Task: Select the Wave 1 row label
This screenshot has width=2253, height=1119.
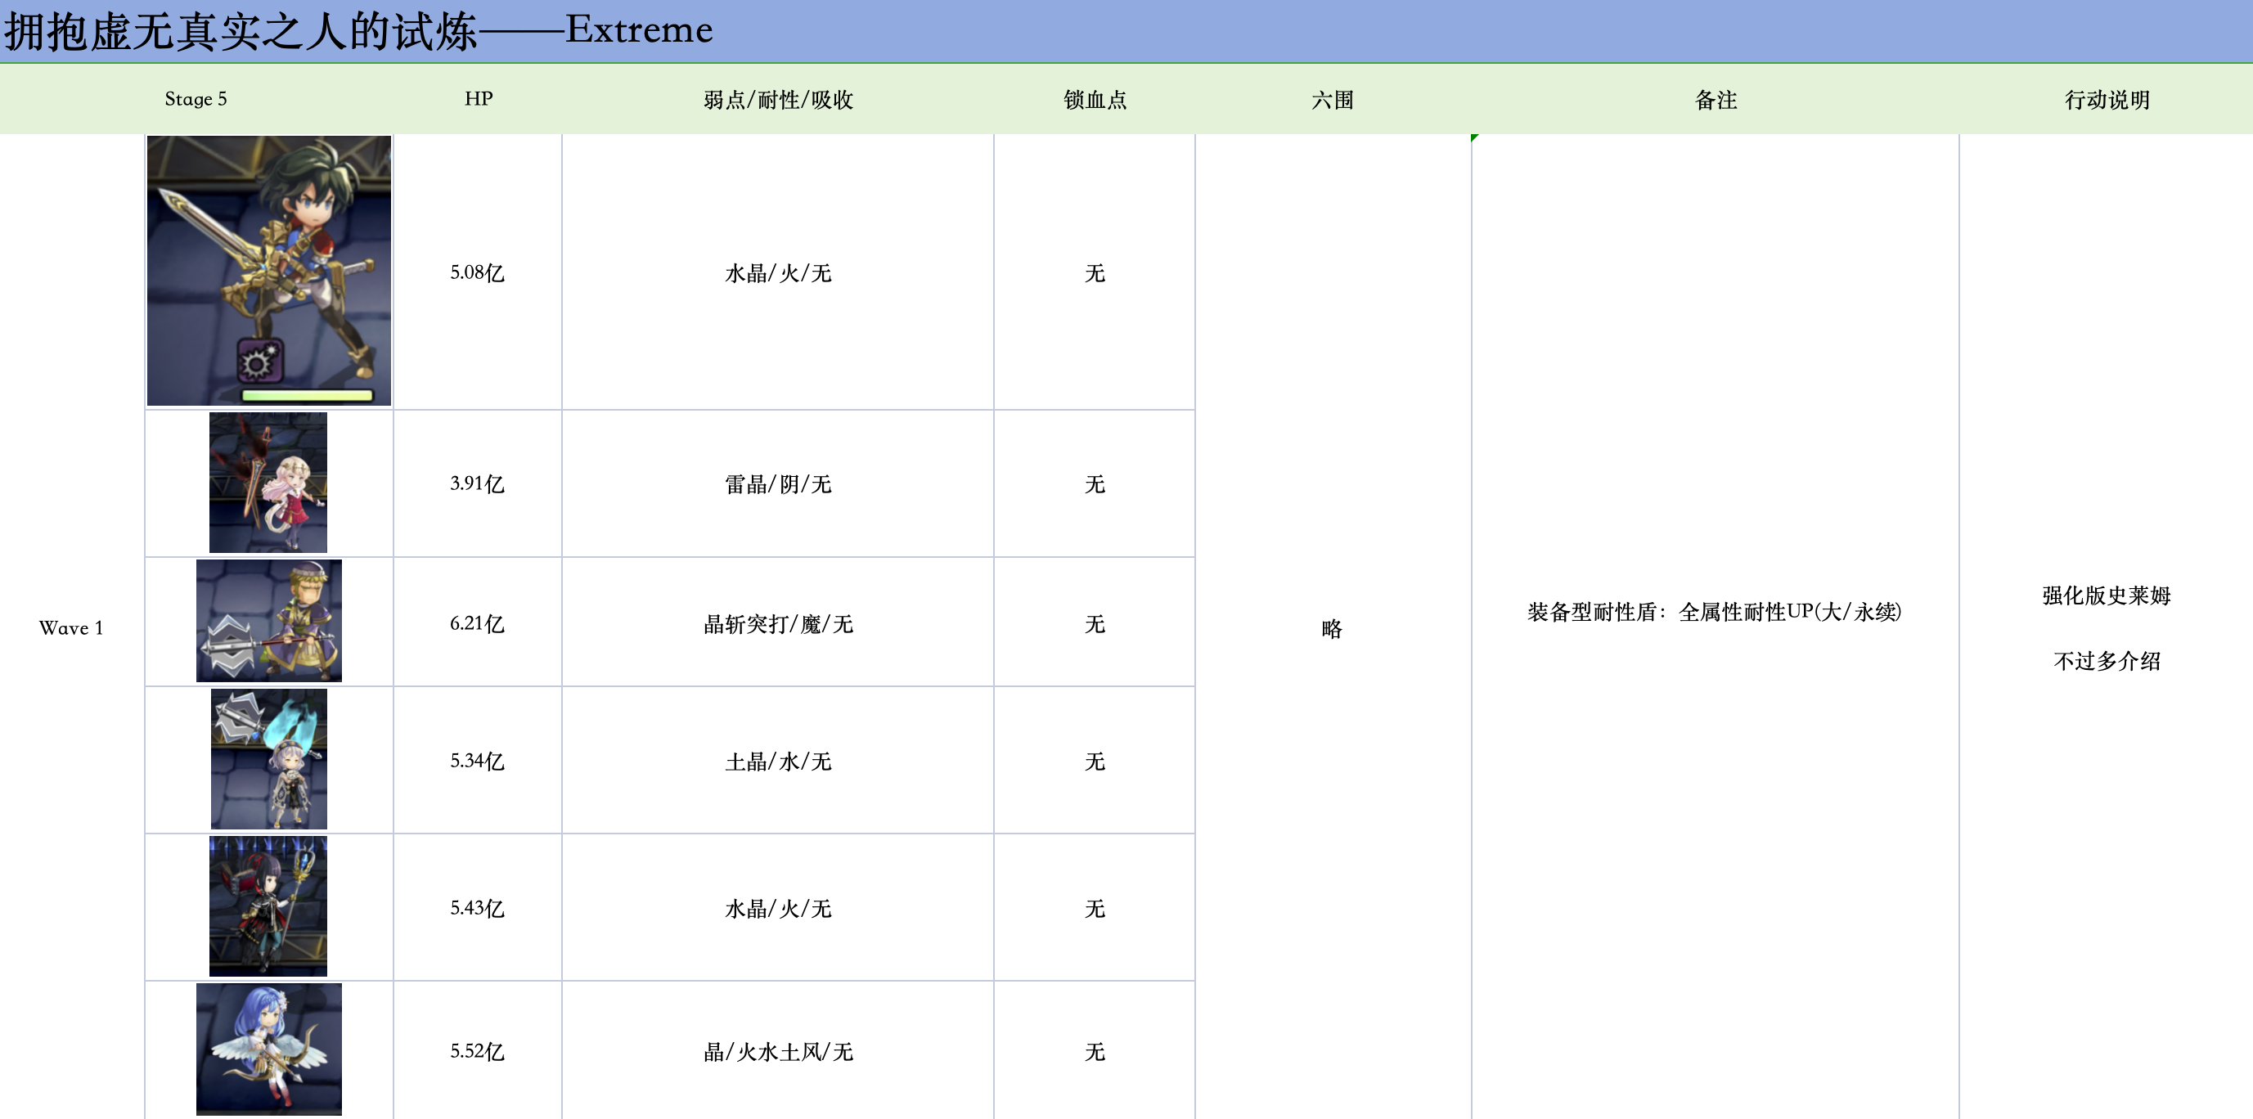Action: [71, 627]
